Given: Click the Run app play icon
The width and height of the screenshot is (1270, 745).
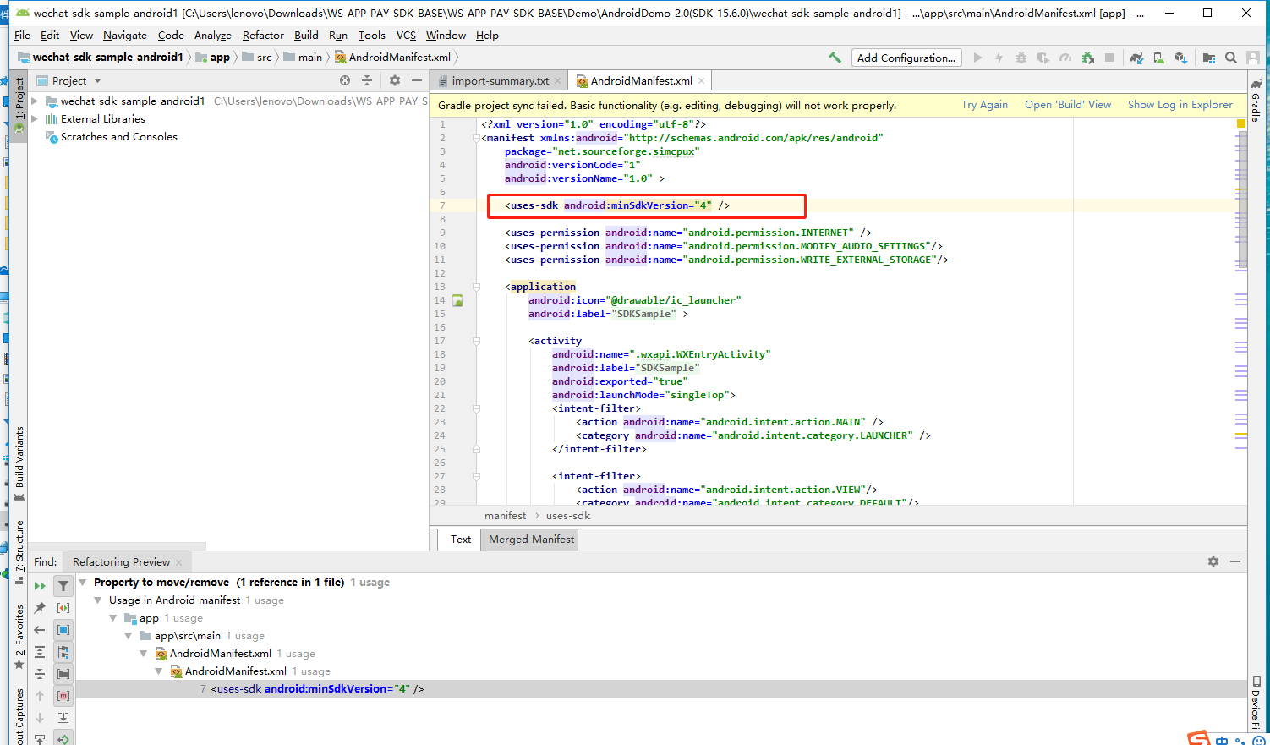Looking at the screenshot, I should 977,58.
